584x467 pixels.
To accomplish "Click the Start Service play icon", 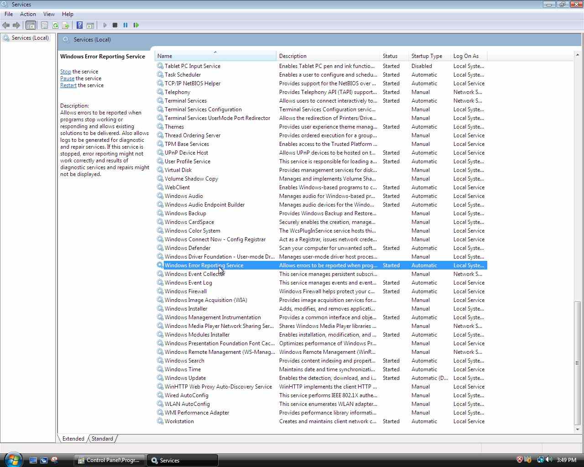I will coord(105,25).
